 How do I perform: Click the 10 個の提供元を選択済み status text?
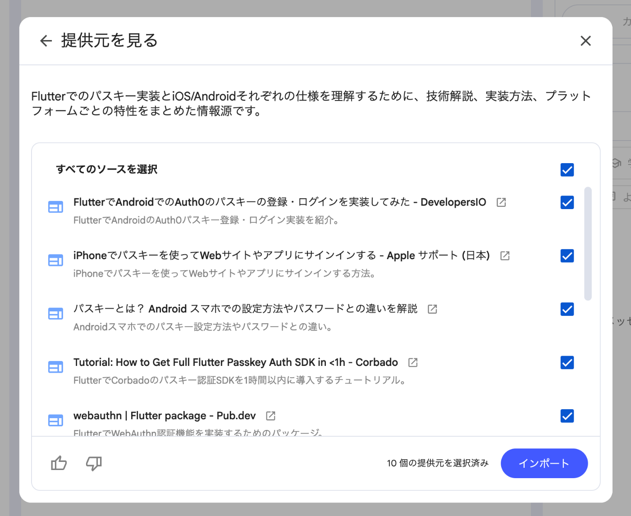pyautogui.click(x=438, y=463)
